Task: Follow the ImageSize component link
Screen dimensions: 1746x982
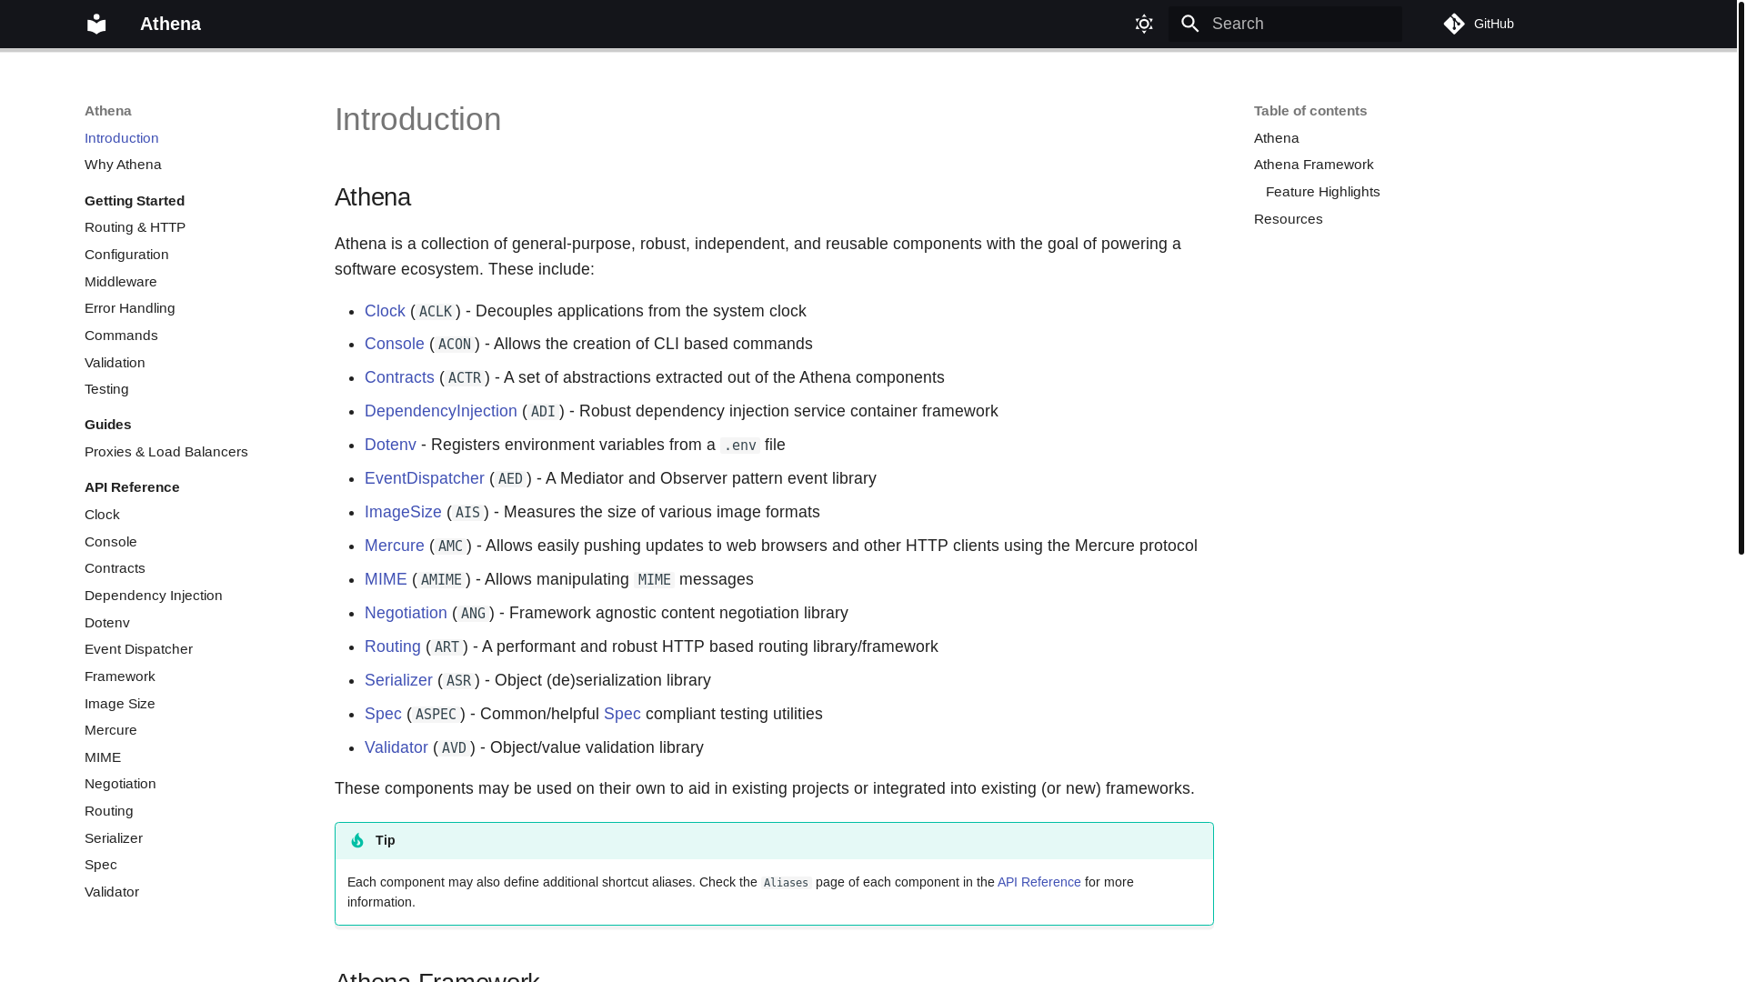Action: point(403,512)
